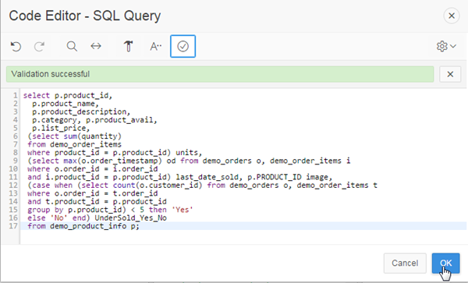Click line 17 'from demo_product_info p;'
Image resolution: width=468 pixels, height=283 pixels.
[x=83, y=226]
